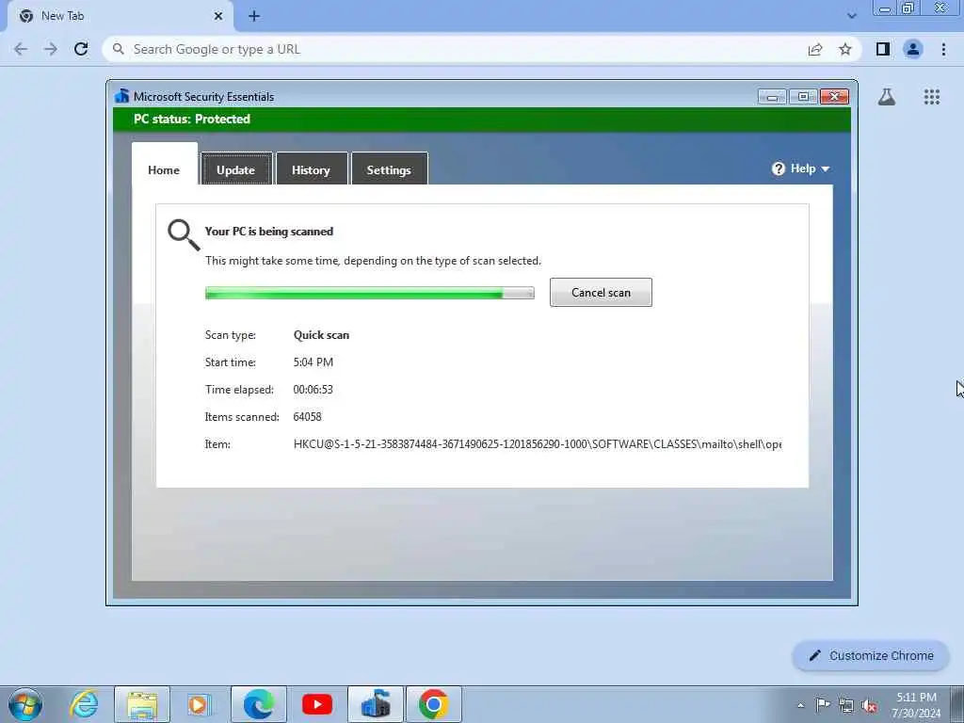Bookmark this tab with the star icon
Viewport: 964px width, 723px height.
tap(845, 49)
